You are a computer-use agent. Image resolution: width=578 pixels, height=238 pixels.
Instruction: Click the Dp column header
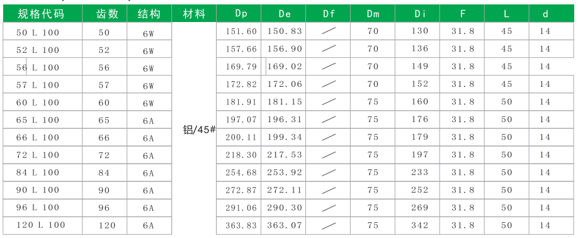coord(239,14)
